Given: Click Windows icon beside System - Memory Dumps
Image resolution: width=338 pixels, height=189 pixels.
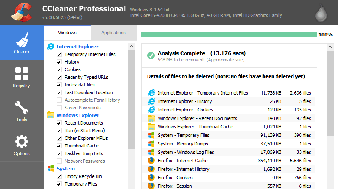Looking at the screenshot, I should [151, 144].
